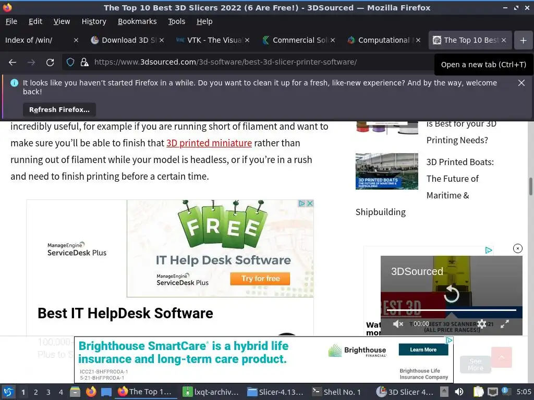Go back using the browser back arrow

click(13, 63)
